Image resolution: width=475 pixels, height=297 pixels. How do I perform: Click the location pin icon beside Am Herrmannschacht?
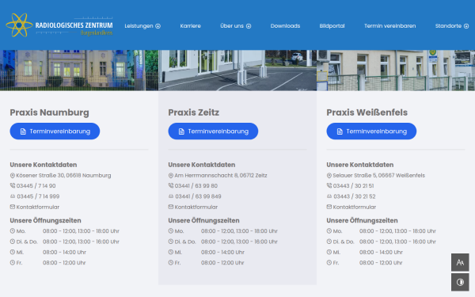[x=171, y=176]
